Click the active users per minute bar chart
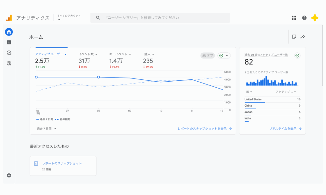Viewport: 326px width, 195px height. tap(272, 81)
